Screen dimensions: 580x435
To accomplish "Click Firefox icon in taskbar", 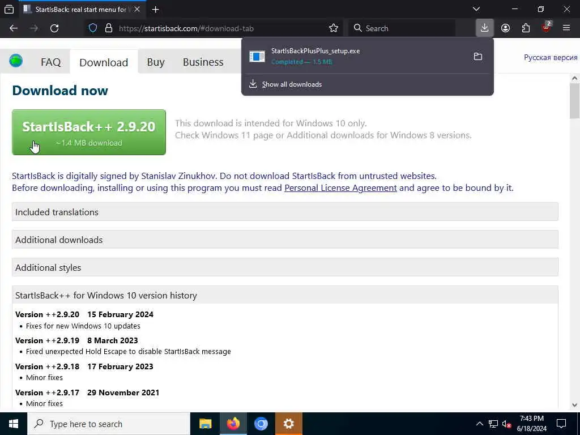I will tap(233, 424).
